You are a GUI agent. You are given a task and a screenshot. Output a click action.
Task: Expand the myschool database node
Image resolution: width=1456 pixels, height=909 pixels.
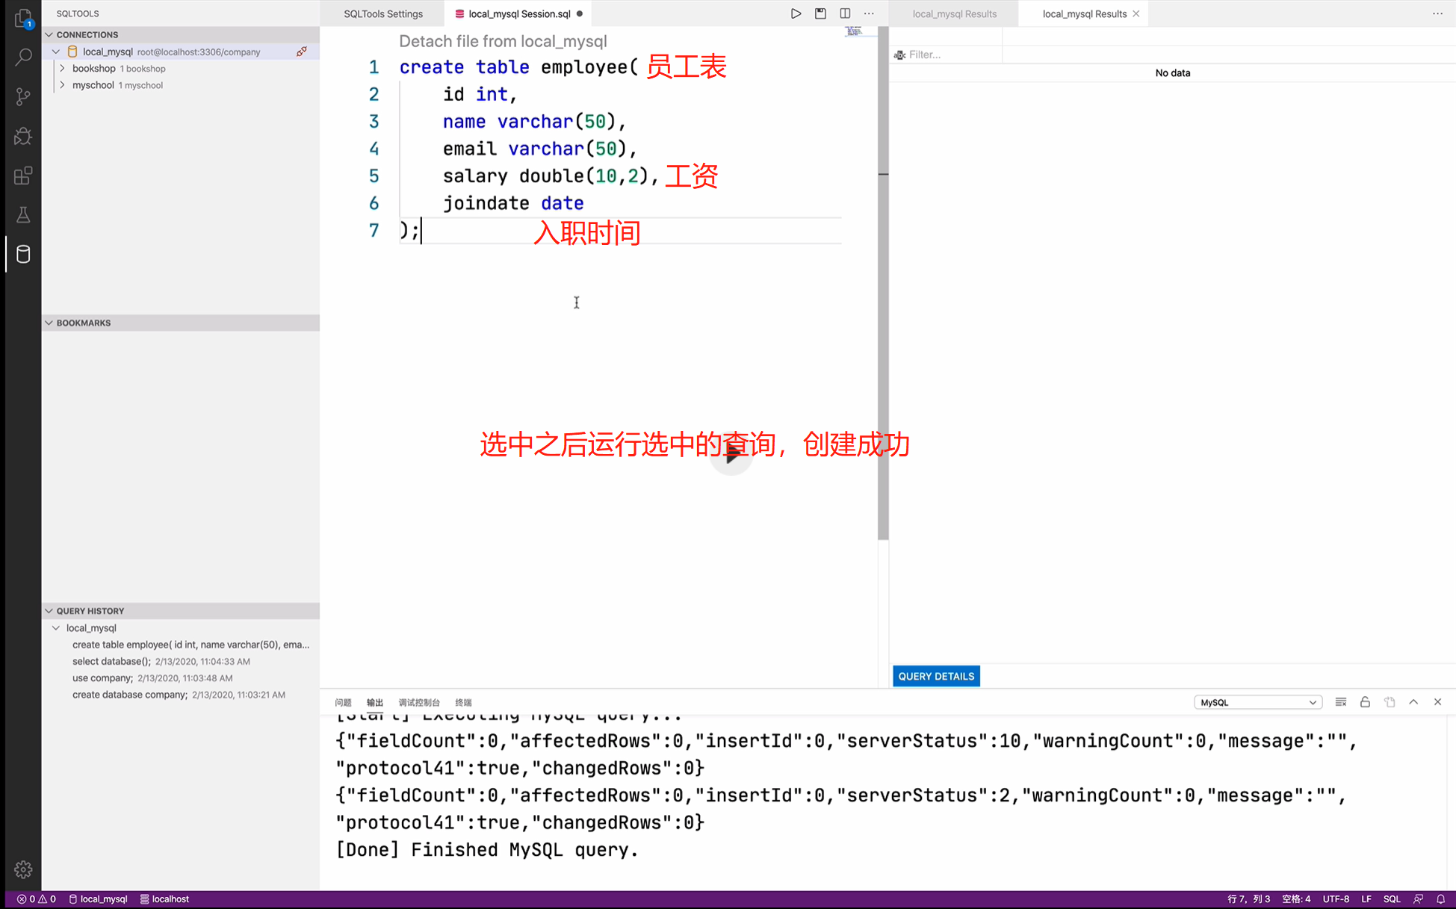click(62, 85)
